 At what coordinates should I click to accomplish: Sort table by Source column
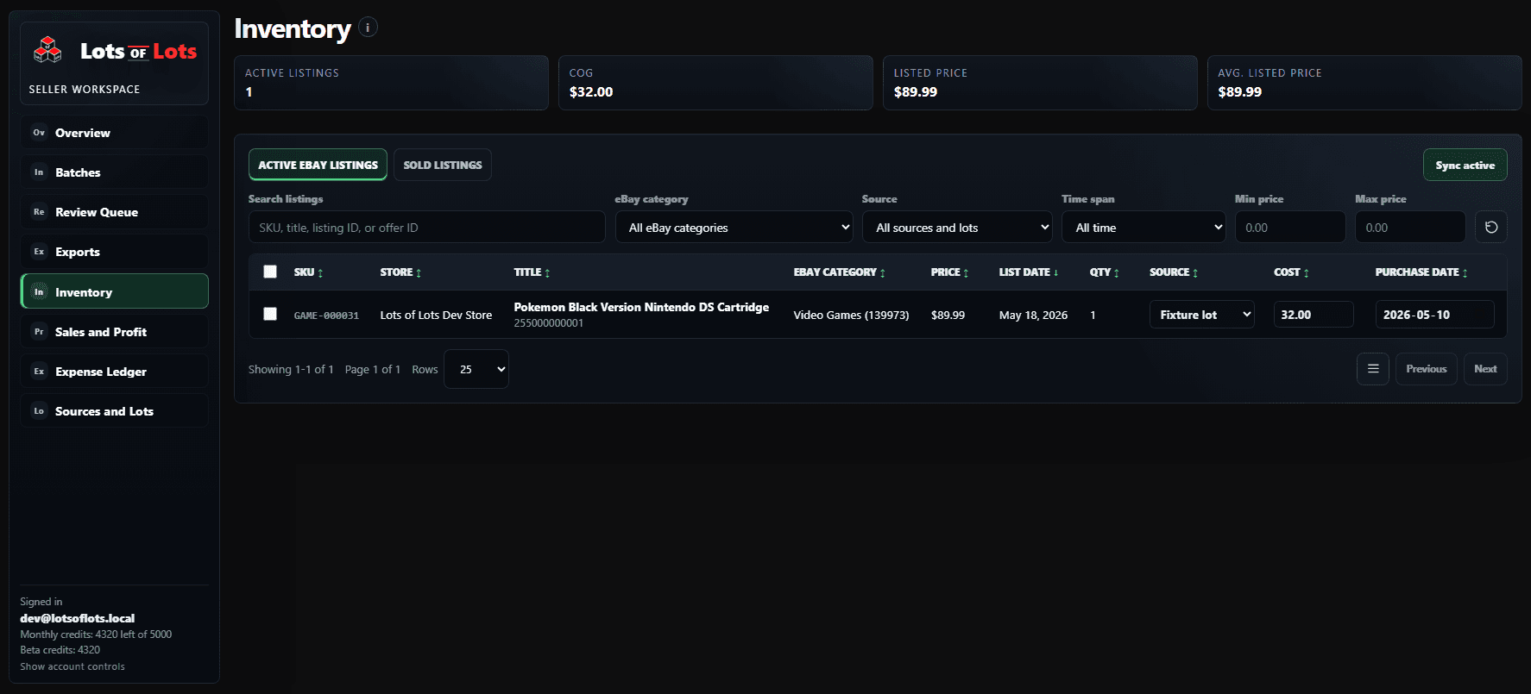pyautogui.click(x=1173, y=272)
